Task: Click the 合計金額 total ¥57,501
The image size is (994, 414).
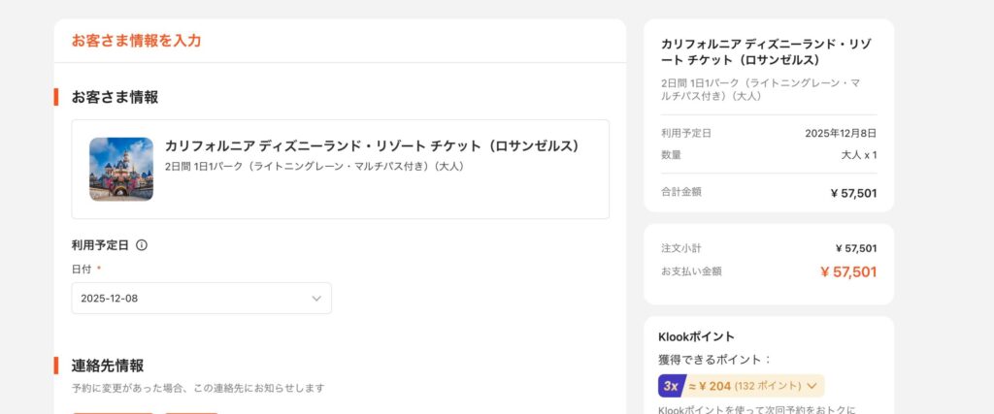Action: pos(853,193)
